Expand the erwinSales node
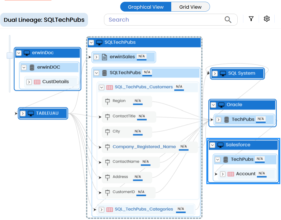The height and width of the screenshot is (220, 281). pyautogui.click(x=96, y=57)
